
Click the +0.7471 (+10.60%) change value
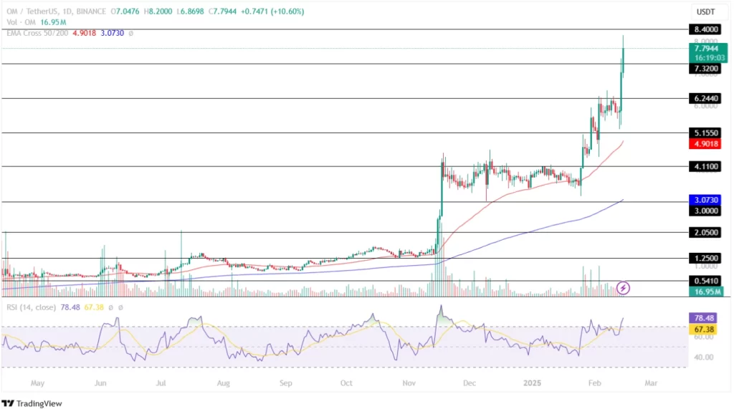tap(272, 11)
